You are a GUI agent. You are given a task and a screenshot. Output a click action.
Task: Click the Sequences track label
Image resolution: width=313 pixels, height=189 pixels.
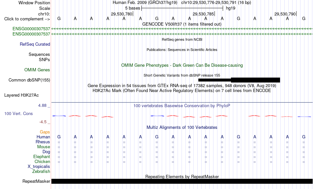39,54
